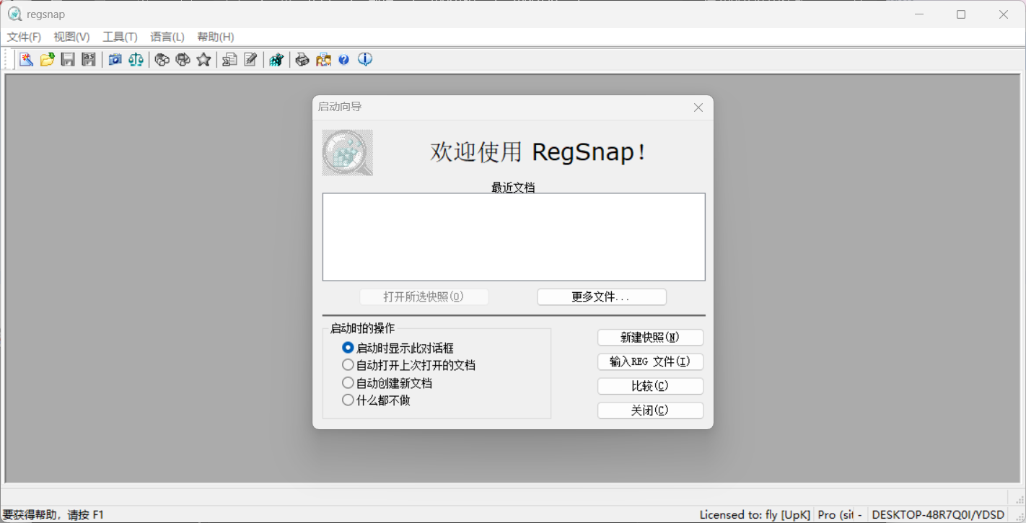Click the Licensed to: fly [UpK] status text
Screen dimensions: 1026x523
[x=755, y=515]
